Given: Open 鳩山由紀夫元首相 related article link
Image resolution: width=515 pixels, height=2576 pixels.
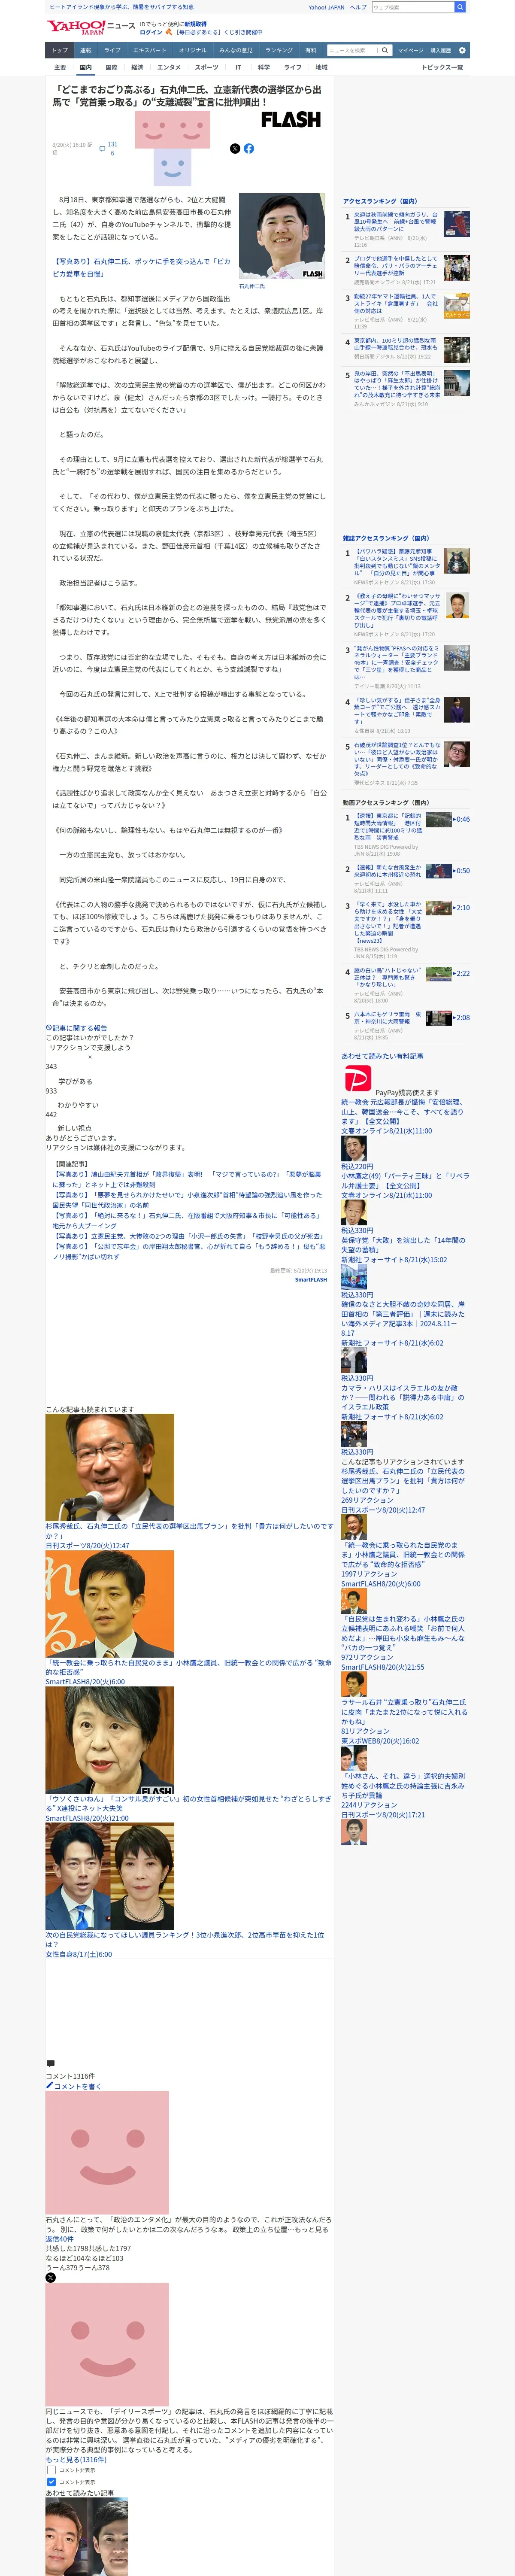Looking at the screenshot, I should [x=187, y=1178].
